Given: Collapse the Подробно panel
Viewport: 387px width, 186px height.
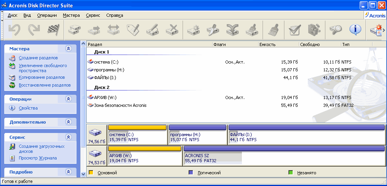Looking at the screenshot, I should pos(68,172).
